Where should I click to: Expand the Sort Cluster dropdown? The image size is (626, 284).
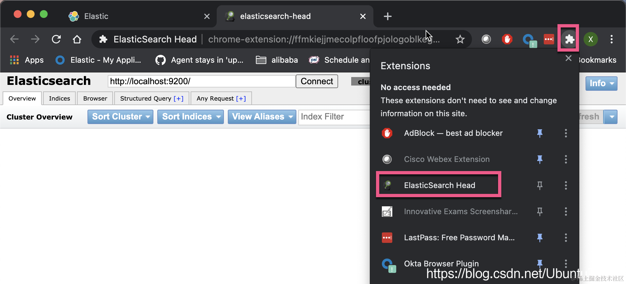120,117
